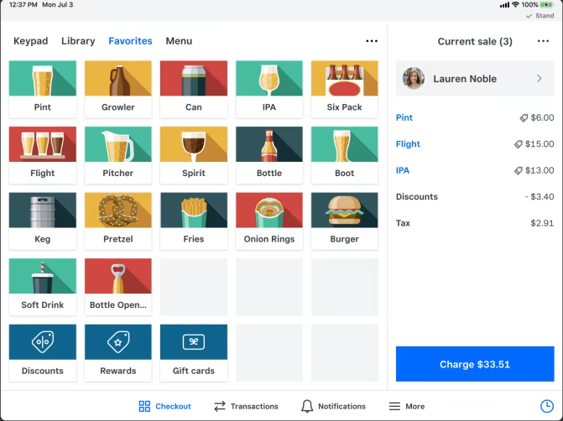The image size is (563, 421).
Task: Select the Gift cards tile
Action: coord(193,352)
